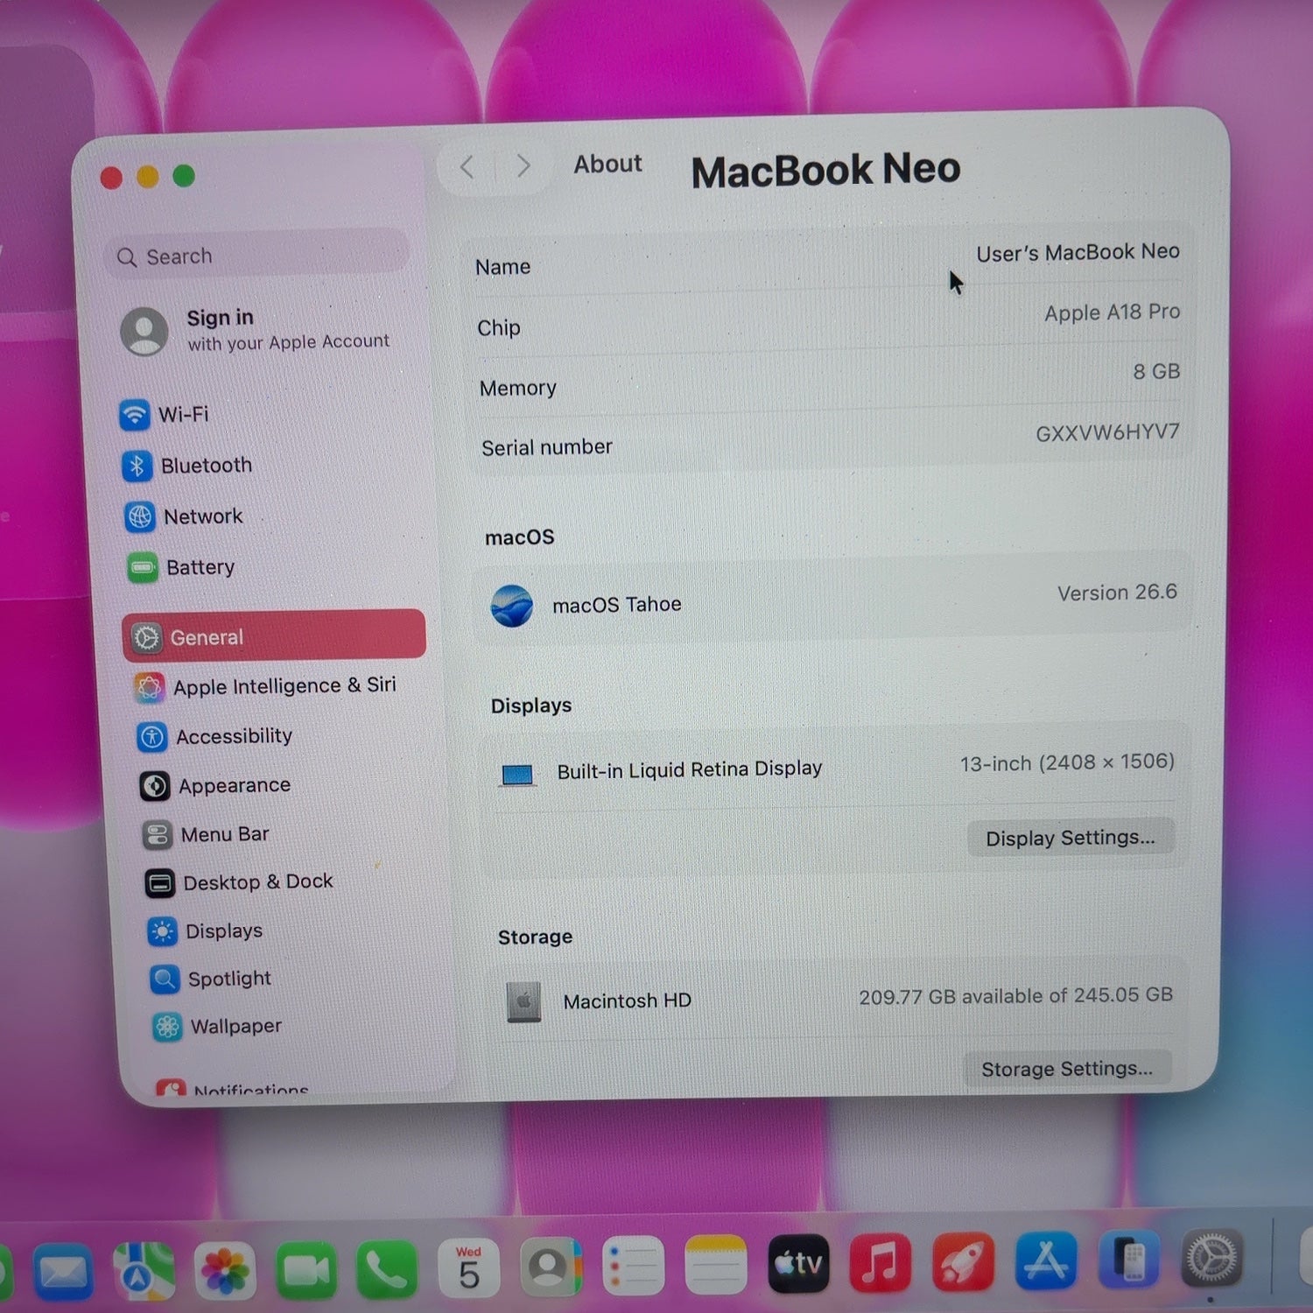1313x1313 pixels.
Task: Open iPhone Mirroring from the Dock
Action: tap(1129, 1259)
